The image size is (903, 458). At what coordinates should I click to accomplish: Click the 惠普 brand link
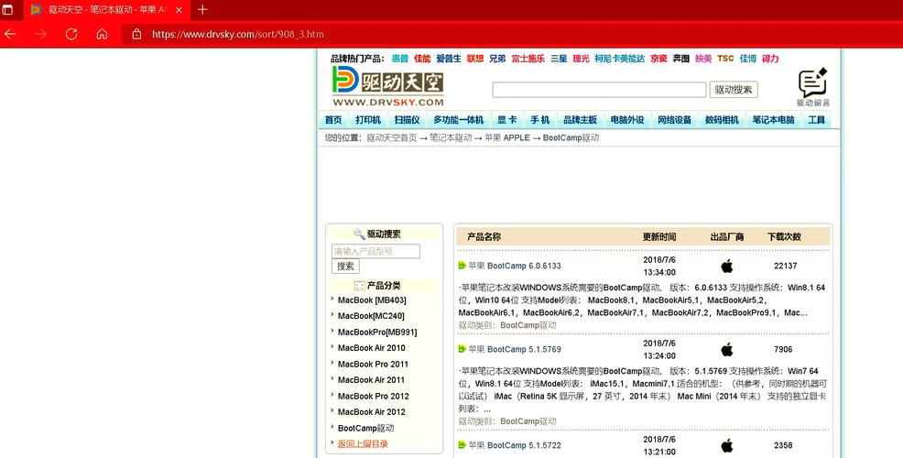tap(400, 59)
